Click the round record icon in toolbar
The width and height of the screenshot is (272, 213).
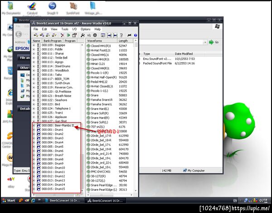95,35
